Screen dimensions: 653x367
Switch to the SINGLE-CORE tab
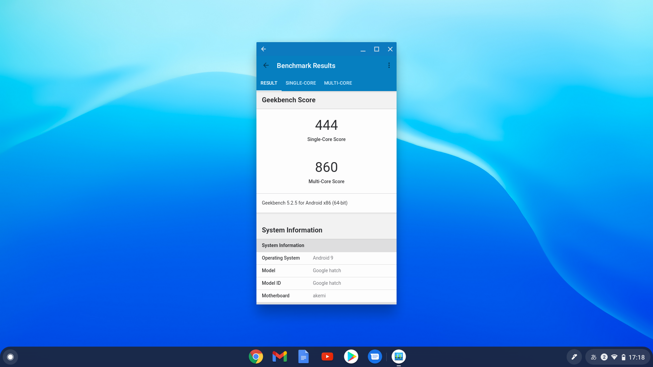301,83
